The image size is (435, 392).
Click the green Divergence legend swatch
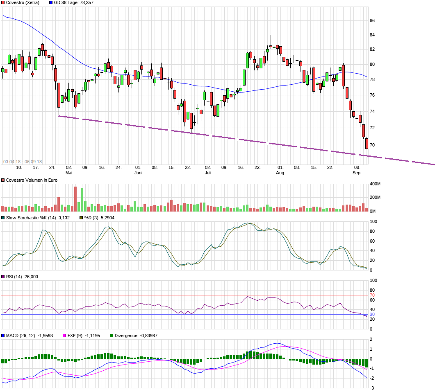(x=112, y=336)
